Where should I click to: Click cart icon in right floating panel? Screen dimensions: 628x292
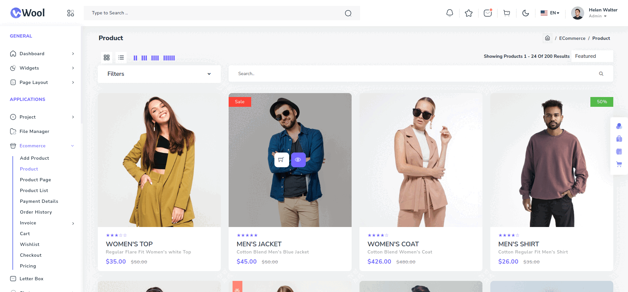(x=619, y=164)
